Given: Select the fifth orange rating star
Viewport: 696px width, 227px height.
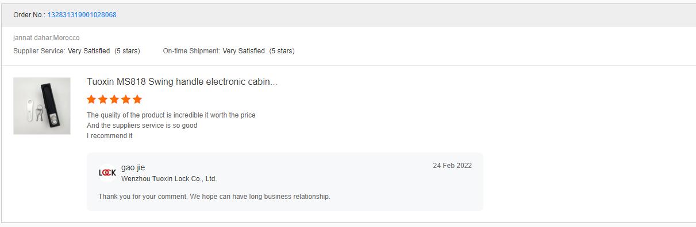Looking at the screenshot, I should [137, 99].
